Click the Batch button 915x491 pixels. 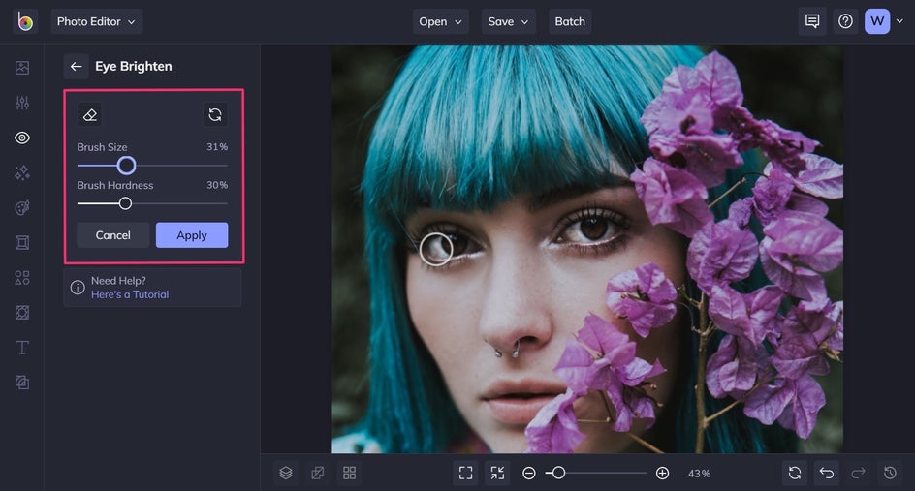[570, 21]
